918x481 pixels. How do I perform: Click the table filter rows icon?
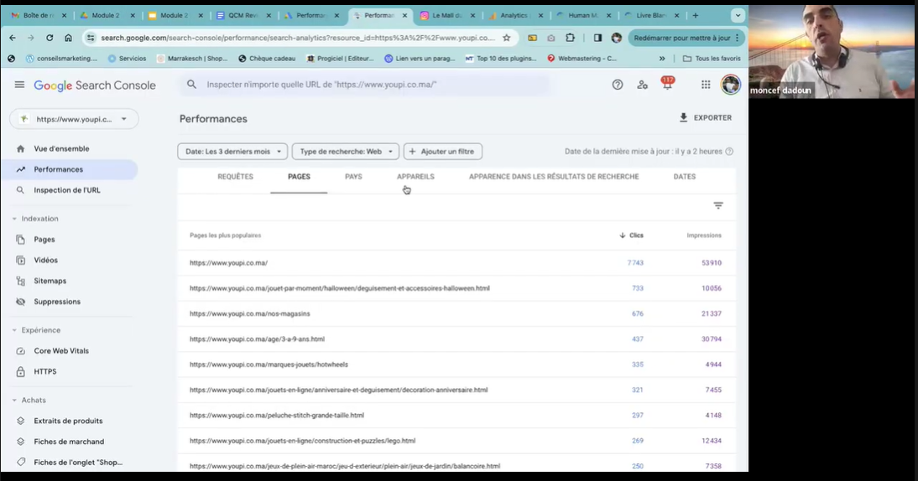tap(718, 205)
